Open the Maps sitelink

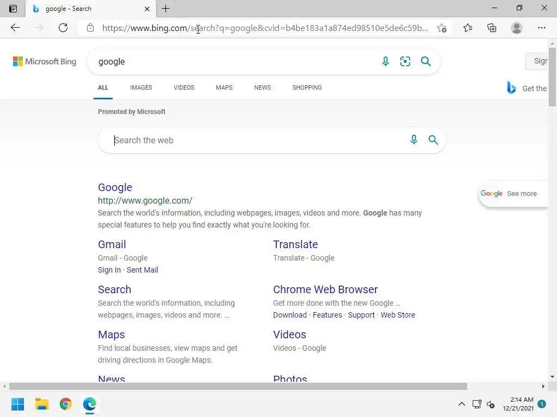point(111,334)
